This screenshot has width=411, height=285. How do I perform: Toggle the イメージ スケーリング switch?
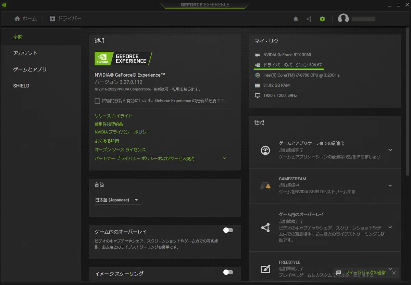pos(228,272)
